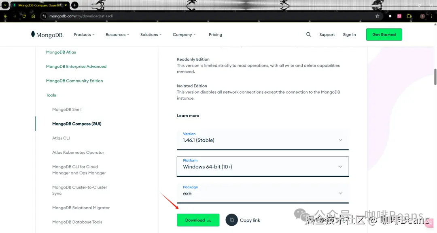The height and width of the screenshot is (233, 437).
Task: Click the Learn more link
Action: (x=188, y=115)
